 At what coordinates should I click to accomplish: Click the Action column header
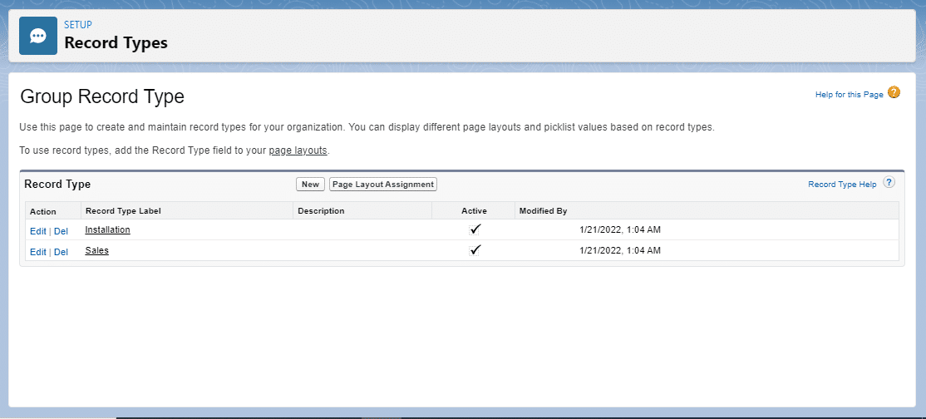tap(43, 211)
